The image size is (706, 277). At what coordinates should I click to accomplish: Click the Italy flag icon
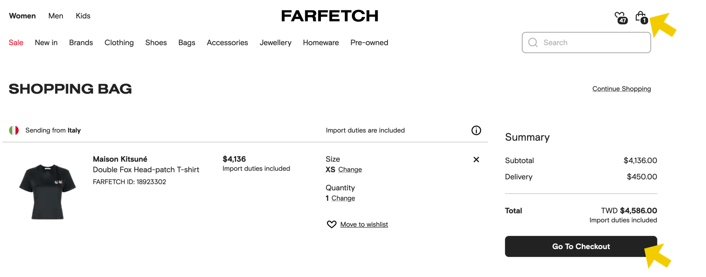pyautogui.click(x=14, y=130)
